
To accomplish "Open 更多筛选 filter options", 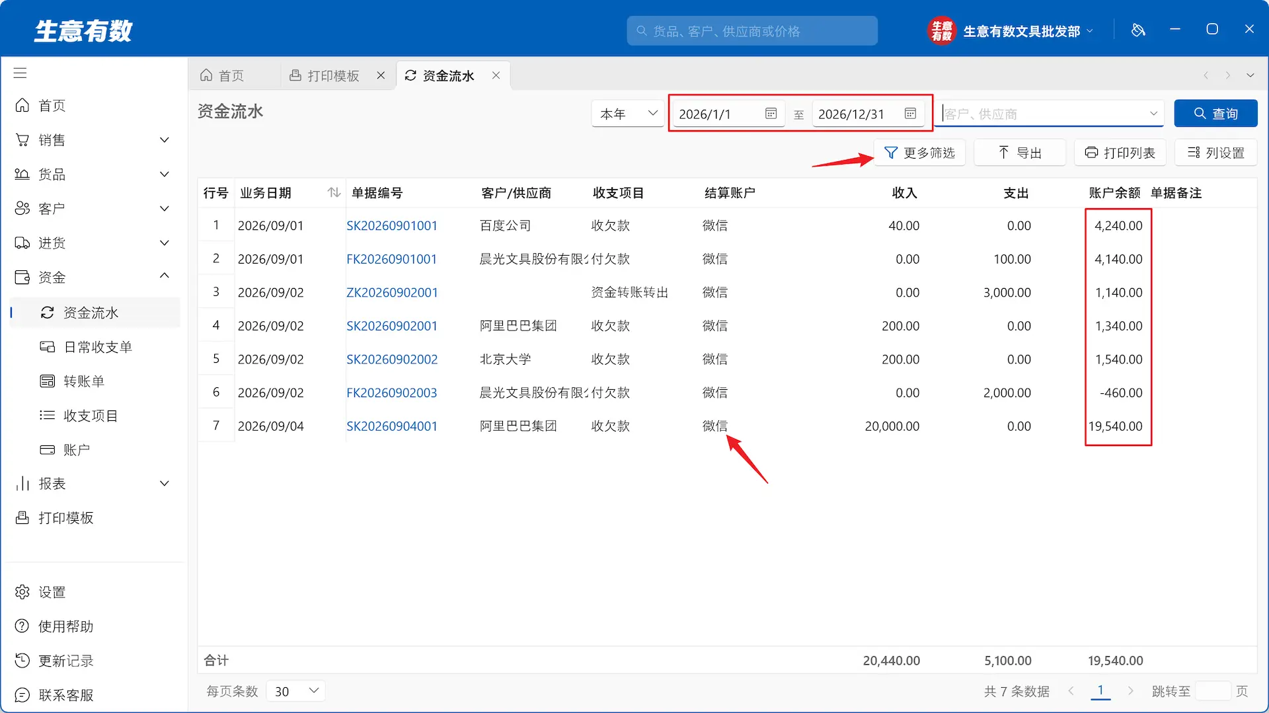I will [x=919, y=153].
